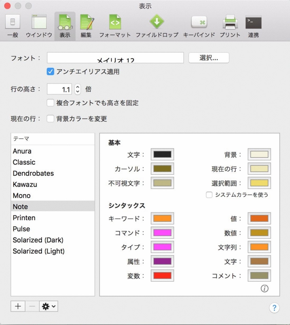Toggle アンチエイリアス適用 checkbox

[50, 71]
